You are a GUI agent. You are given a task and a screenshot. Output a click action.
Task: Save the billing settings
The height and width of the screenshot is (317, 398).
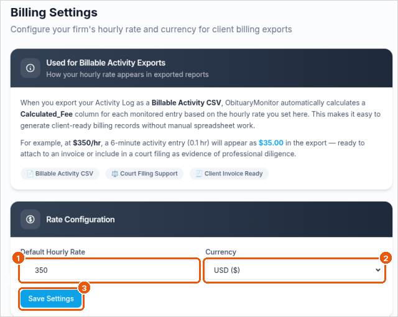pyautogui.click(x=51, y=299)
